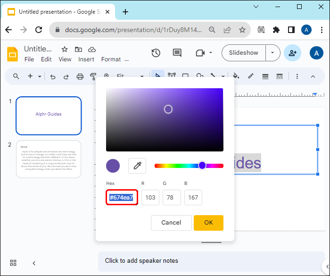Viewport: 330px width, 276px height.
Task: Click the browser reload button
Action: pyautogui.click(x=39, y=30)
